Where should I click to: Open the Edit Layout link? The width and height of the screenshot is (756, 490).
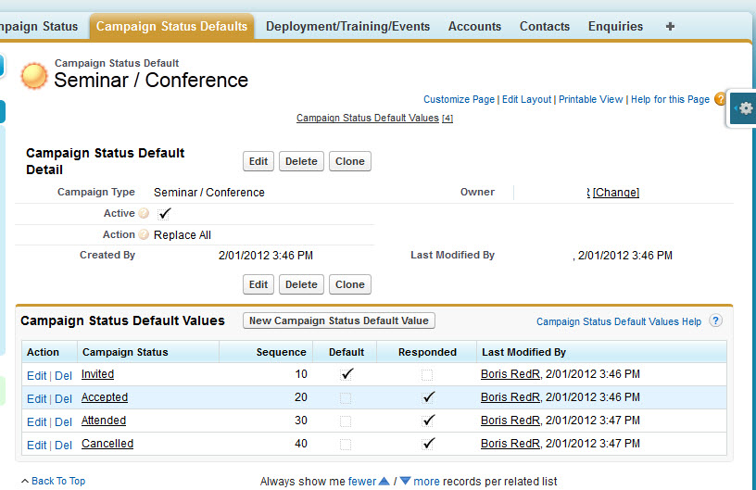tap(526, 99)
